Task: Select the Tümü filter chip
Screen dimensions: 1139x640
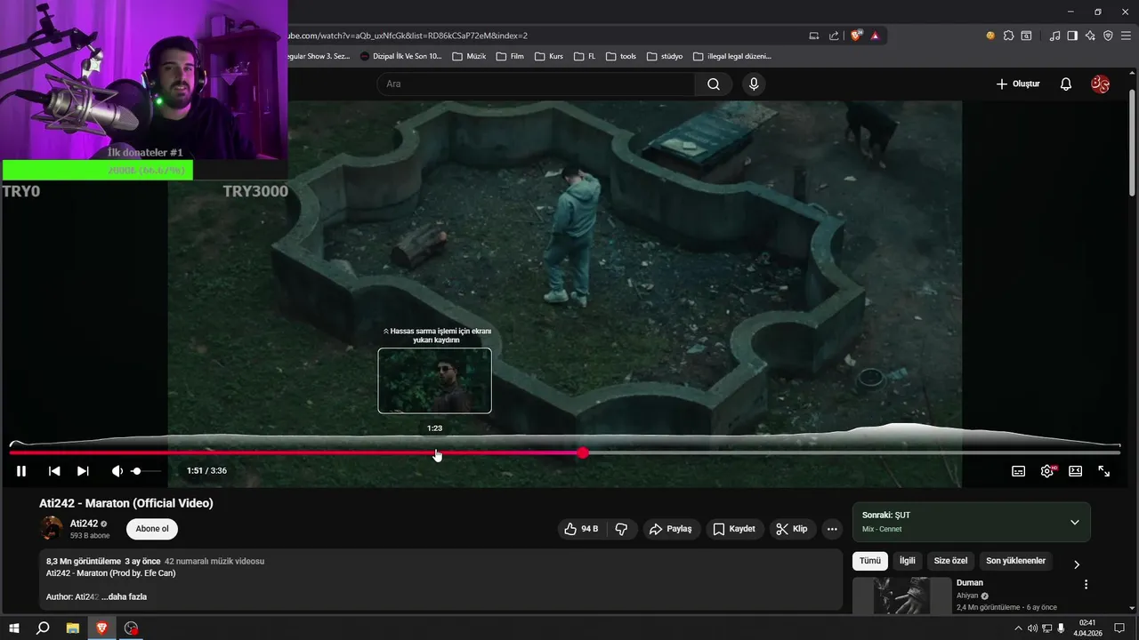Action: 870,561
